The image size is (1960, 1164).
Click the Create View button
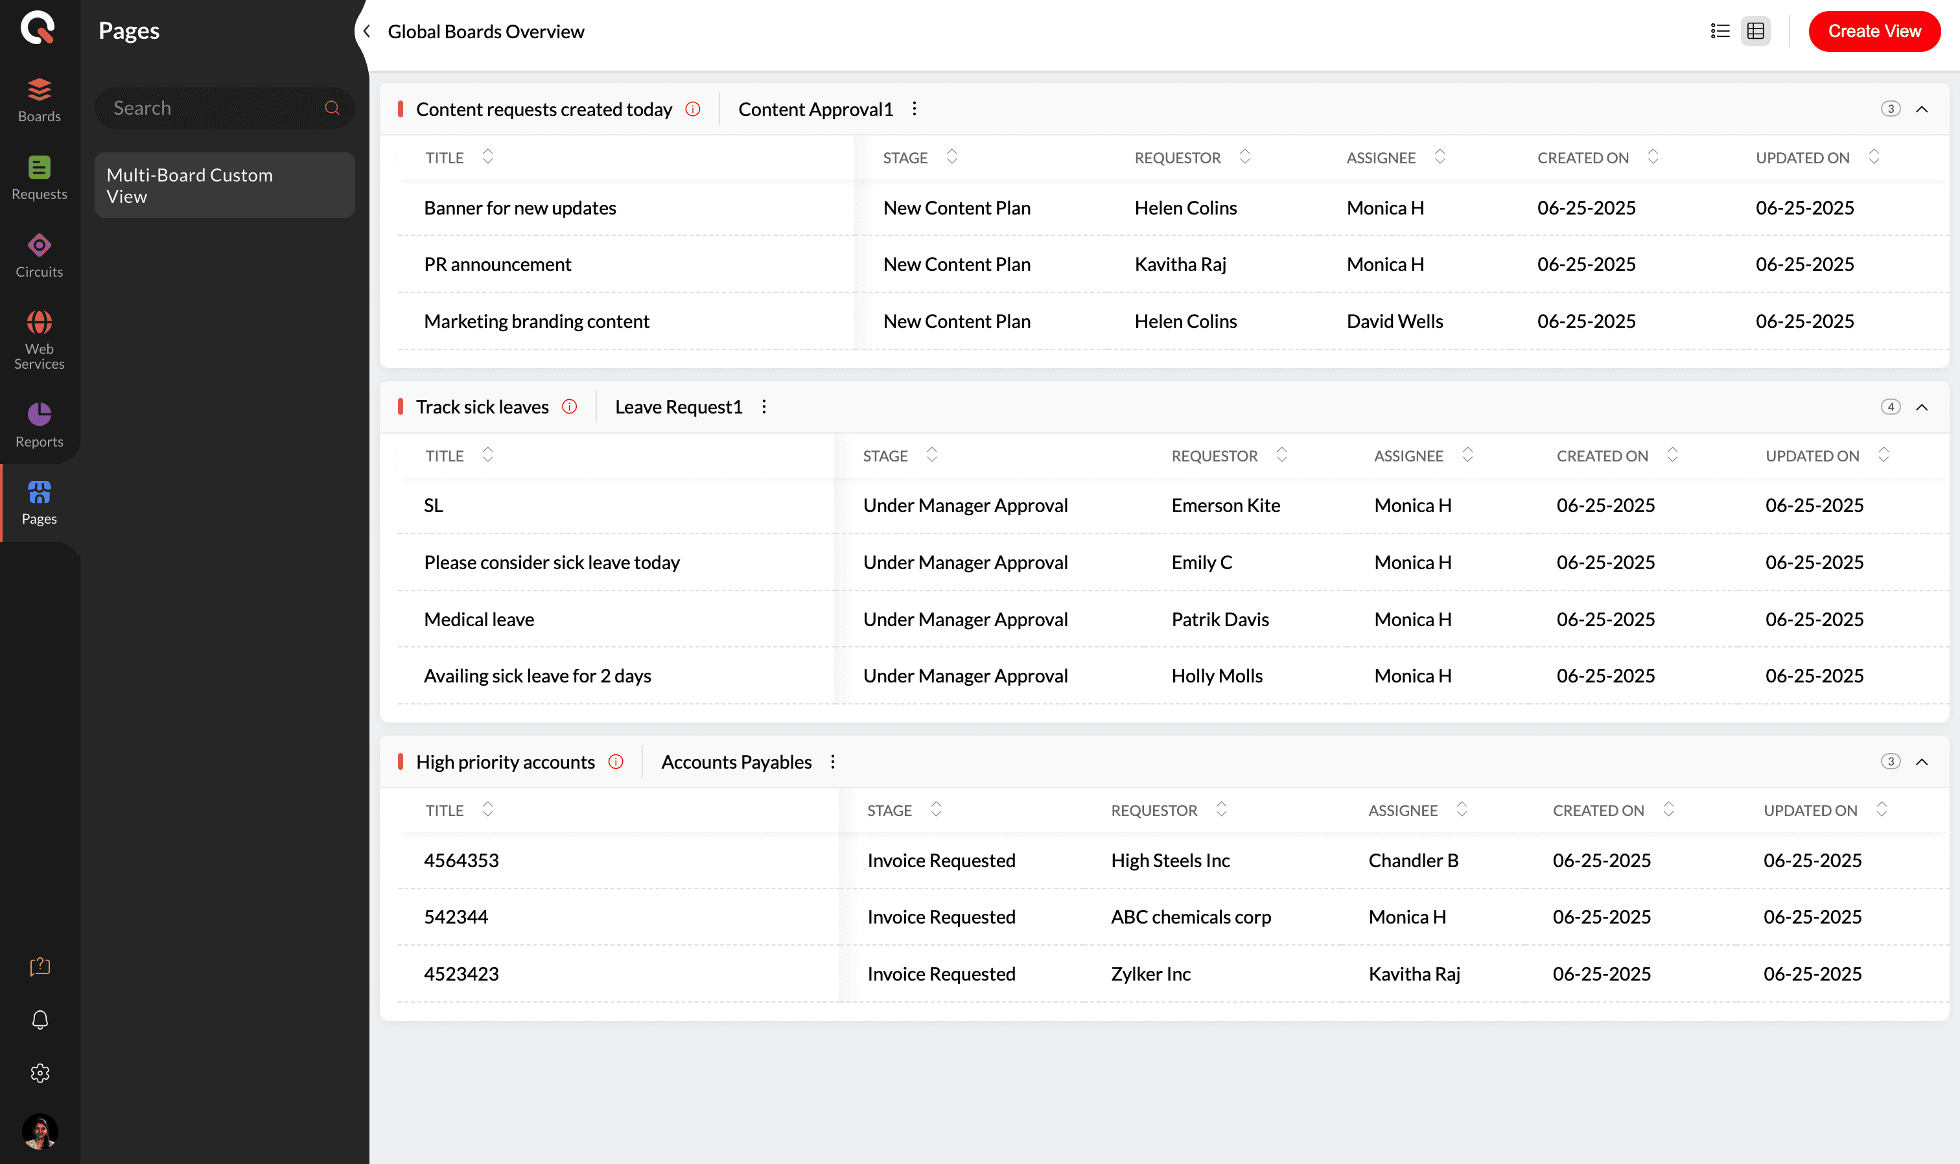(1874, 31)
